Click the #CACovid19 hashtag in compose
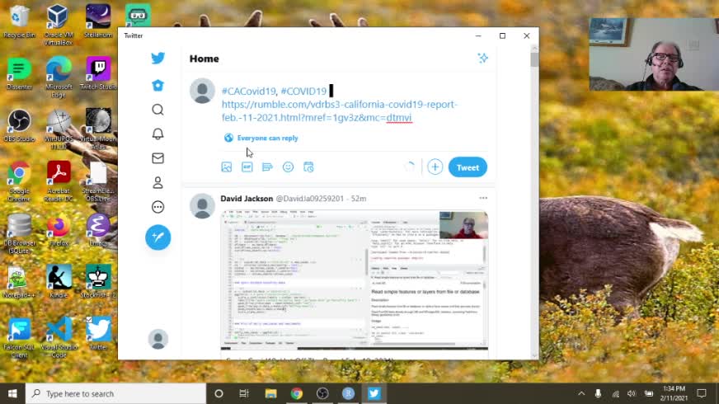 tap(249, 92)
